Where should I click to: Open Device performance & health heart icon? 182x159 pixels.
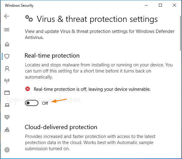tap(7, 117)
